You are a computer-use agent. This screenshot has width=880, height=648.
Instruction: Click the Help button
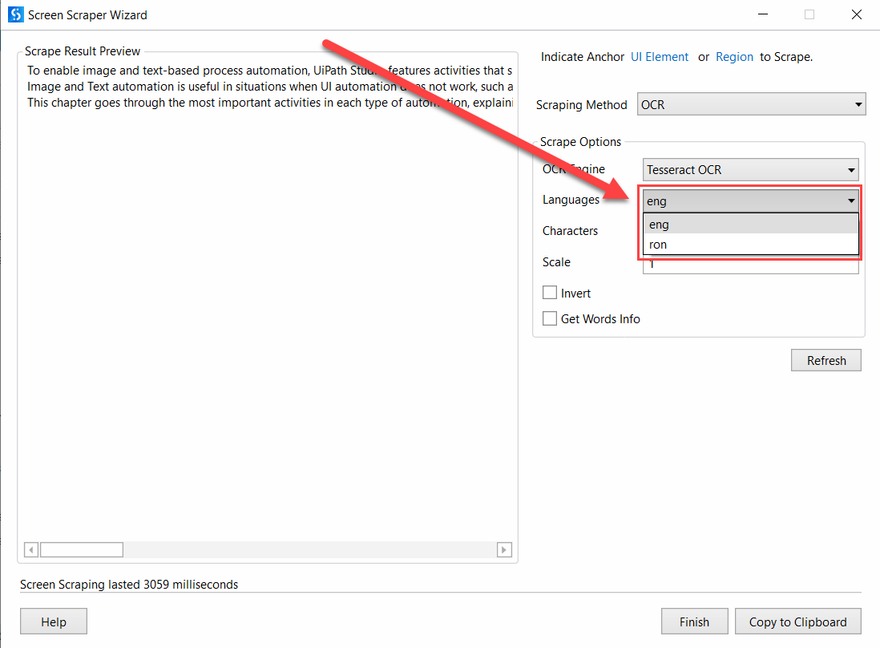[54, 622]
